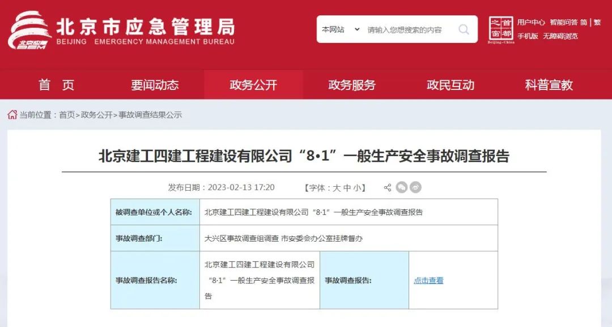Viewport: 612px width, 327px height.
Task: Share article via WeChat icon
Action: click(401, 187)
